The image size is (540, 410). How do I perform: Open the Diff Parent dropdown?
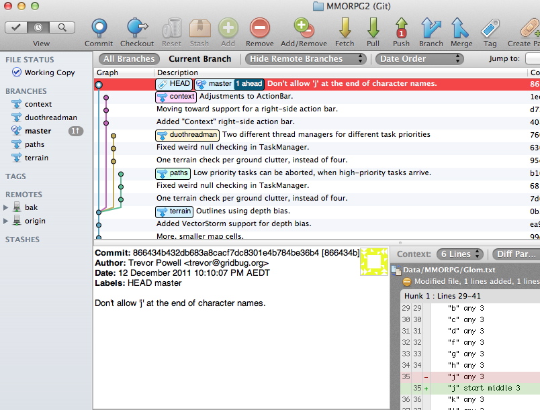tap(516, 254)
